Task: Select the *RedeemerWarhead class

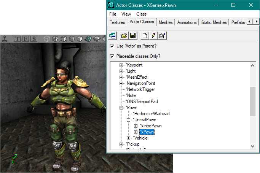Action: (x=151, y=114)
